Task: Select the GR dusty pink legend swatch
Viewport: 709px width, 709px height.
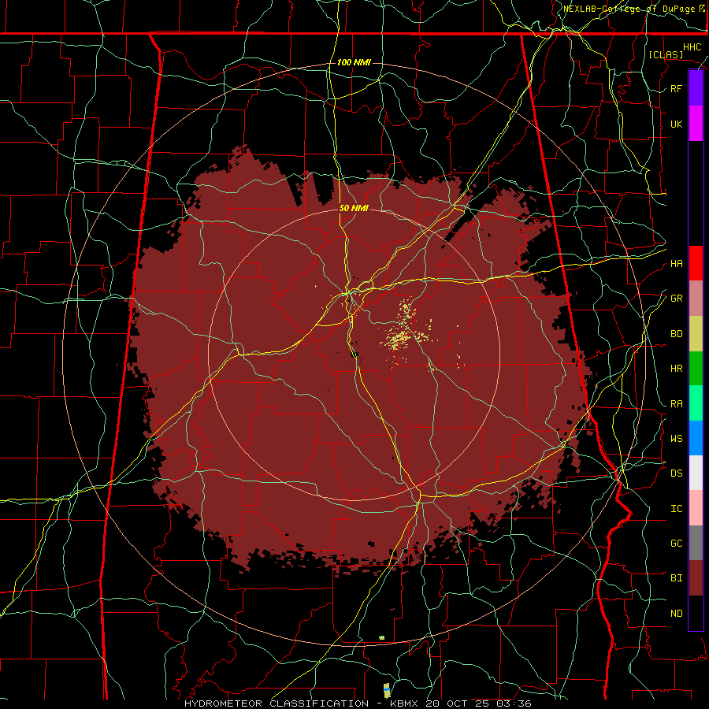Action: 696,298
